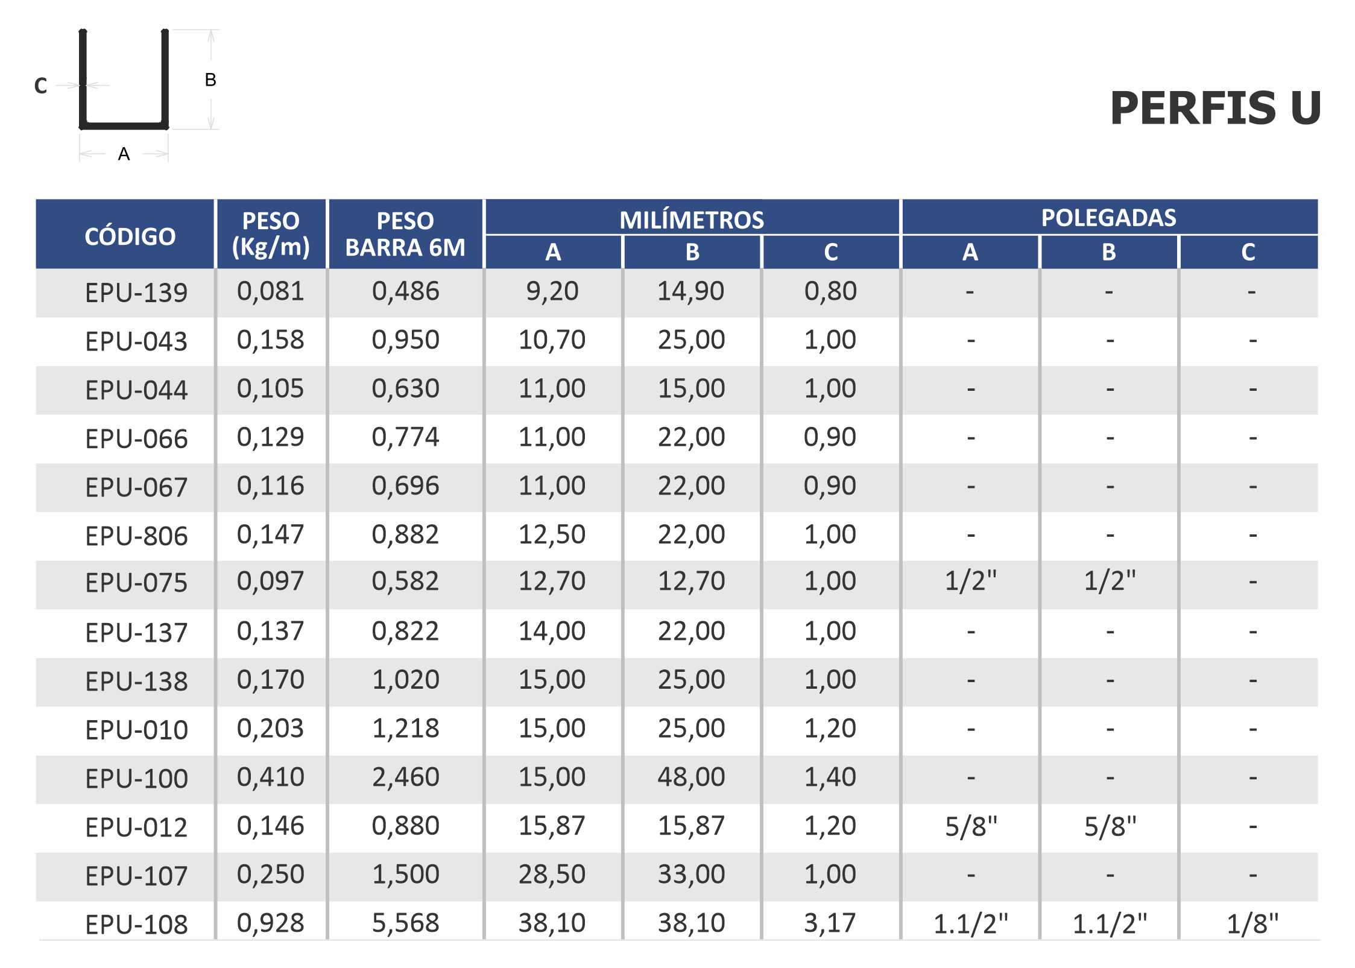The height and width of the screenshot is (968, 1355).
Task: Select the 9,20 millimeter value
Action: click(x=552, y=291)
